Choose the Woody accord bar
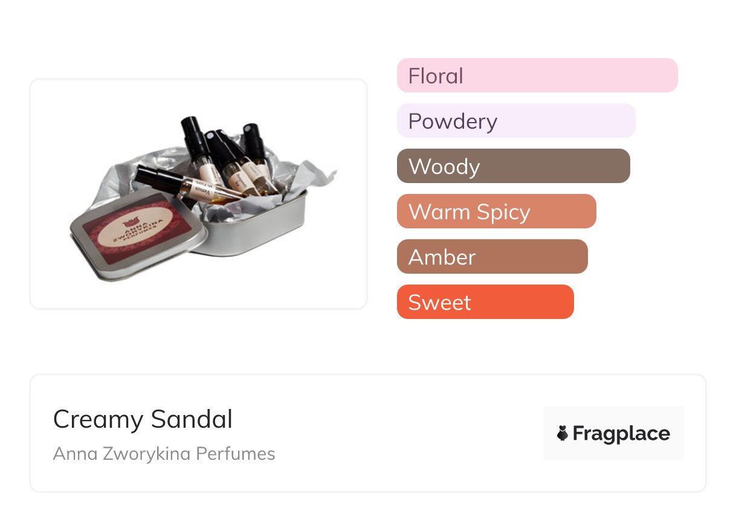 coord(513,166)
